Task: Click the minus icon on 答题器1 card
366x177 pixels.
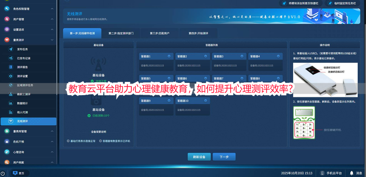Action: pyautogui.click(x=169, y=56)
